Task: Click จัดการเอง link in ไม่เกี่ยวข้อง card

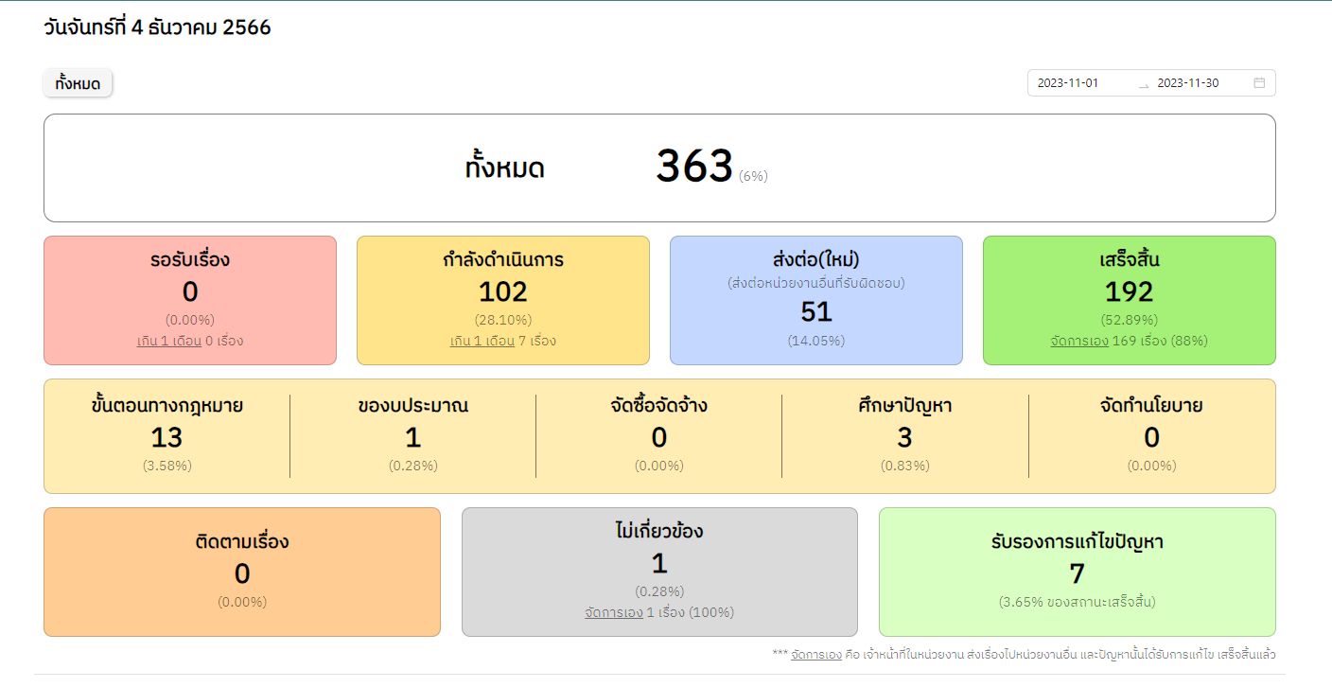Action: pyautogui.click(x=613, y=612)
